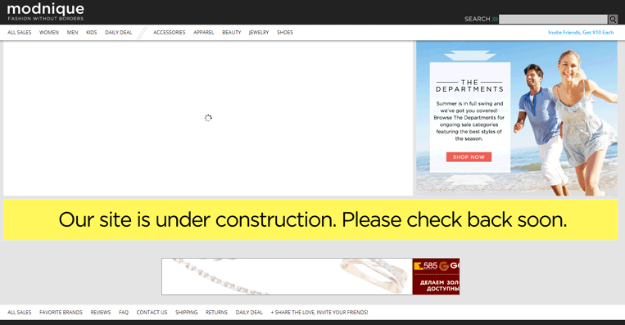This screenshot has height=325, width=625.
Task: Open the jewelry ring banner ad
Action: 310,277
